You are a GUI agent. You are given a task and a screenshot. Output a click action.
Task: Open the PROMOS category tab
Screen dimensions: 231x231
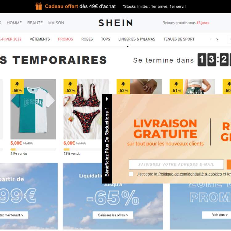[65, 39]
